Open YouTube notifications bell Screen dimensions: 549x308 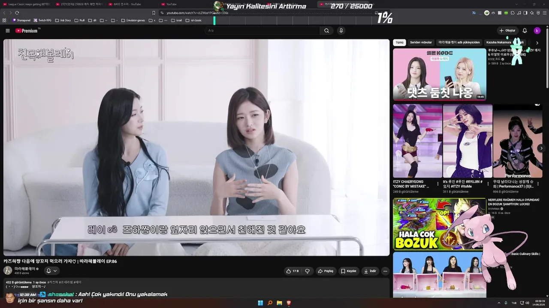525,31
